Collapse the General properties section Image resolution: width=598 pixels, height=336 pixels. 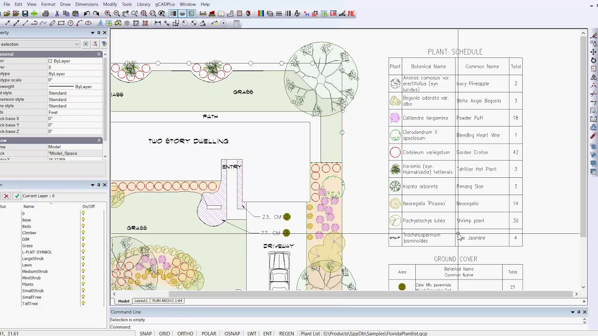point(99,54)
